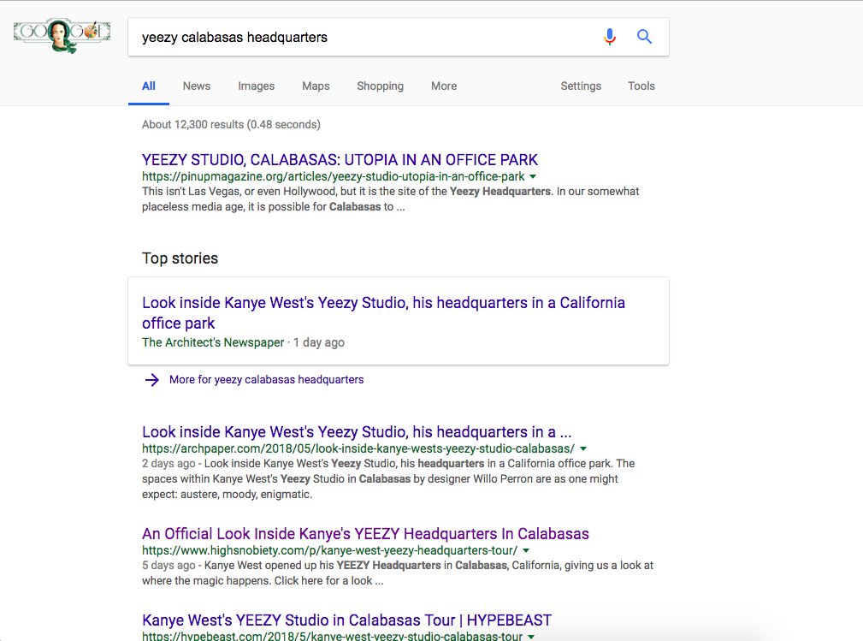Open the Maps tab
This screenshot has height=641, width=863.
pyautogui.click(x=316, y=86)
